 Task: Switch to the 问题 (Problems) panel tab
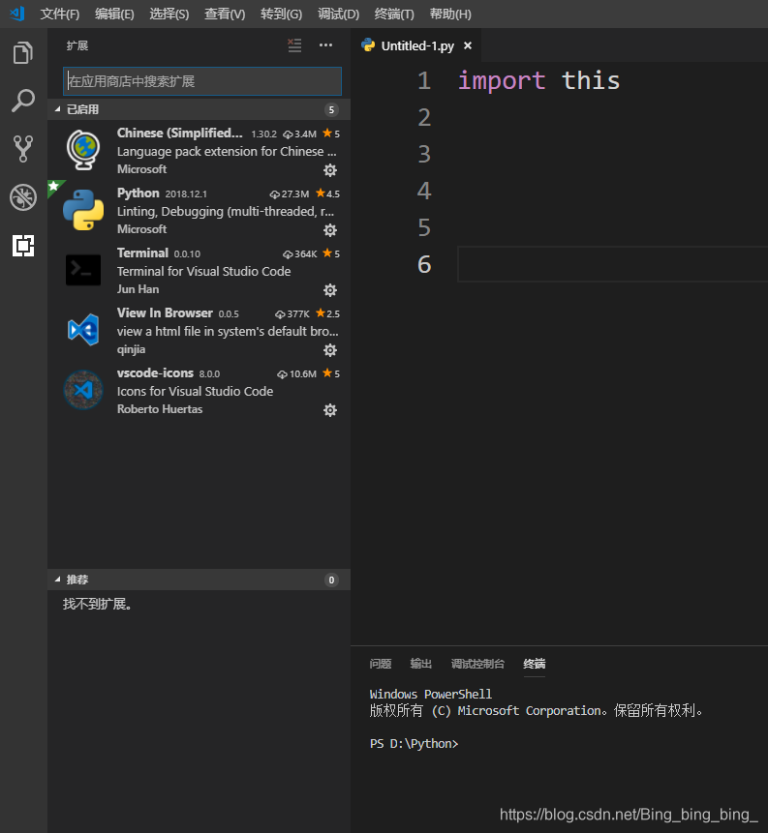(x=381, y=664)
